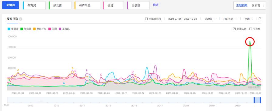Image resolution: width=272 pixels, height=111 pixels.
Task: Toggle 易烊千玺 orange legend swatch
Action: point(34,29)
